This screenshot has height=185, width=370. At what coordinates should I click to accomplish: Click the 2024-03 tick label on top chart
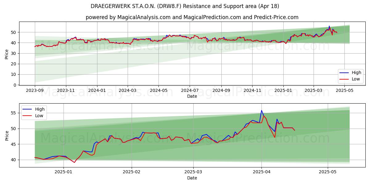[x=128, y=91]
